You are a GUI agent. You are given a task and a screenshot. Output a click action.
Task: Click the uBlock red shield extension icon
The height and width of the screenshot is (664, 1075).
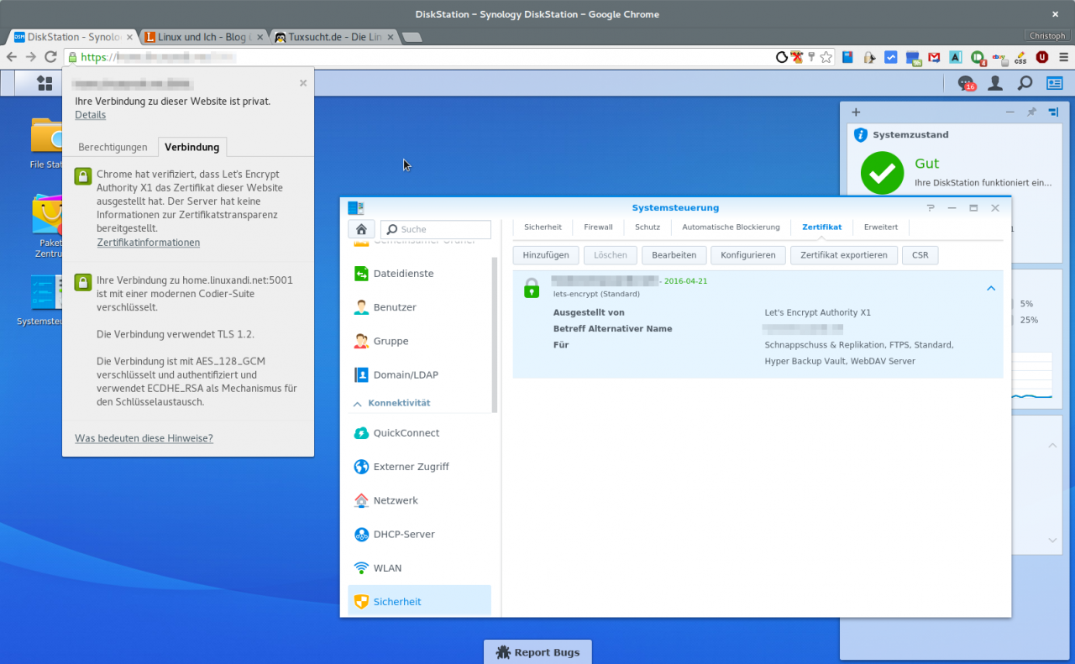[1042, 57]
